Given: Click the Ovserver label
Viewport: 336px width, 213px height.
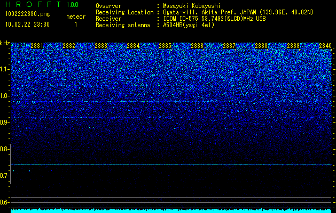Looking at the screenshot, I should (x=108, y=6).
